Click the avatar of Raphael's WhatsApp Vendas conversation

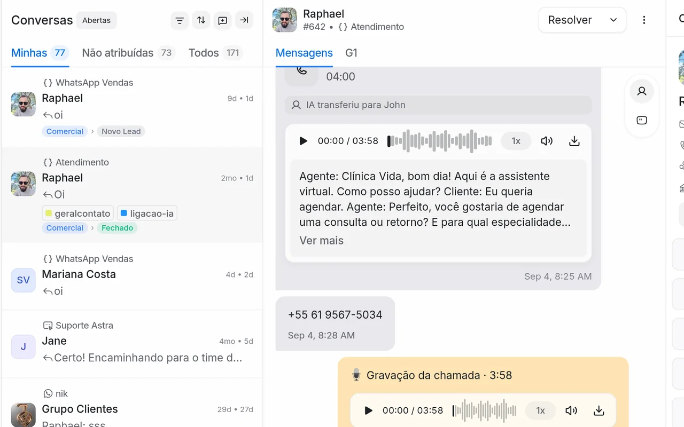[23, 104]
